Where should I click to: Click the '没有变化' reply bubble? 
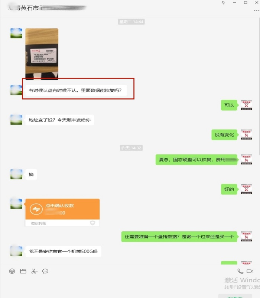pyautogui.click(x=224, y=135)
